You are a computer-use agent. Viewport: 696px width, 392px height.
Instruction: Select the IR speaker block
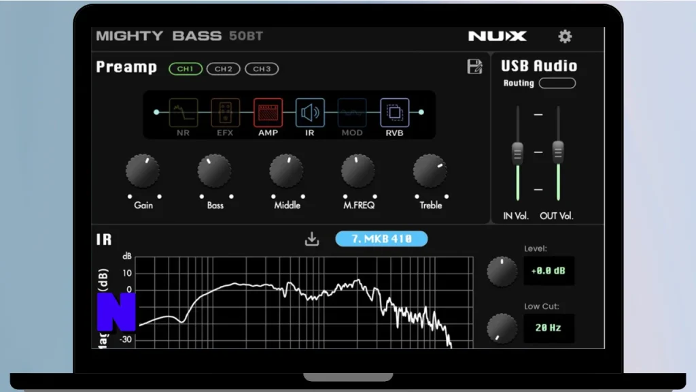click(x=310, y=112)
